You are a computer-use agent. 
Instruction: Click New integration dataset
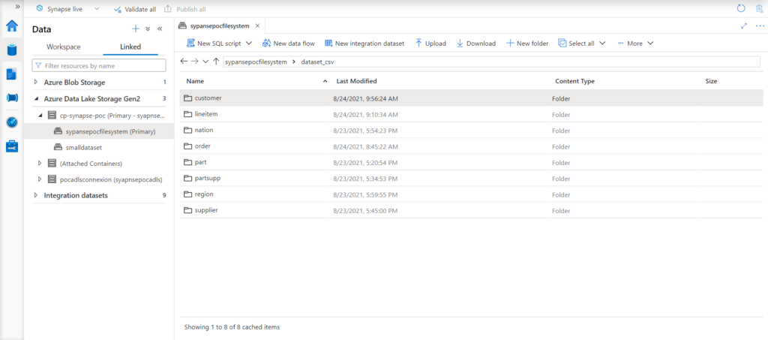[x=364, y=43]
